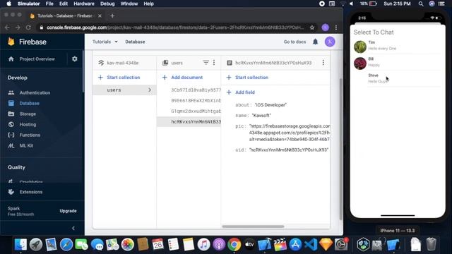
Task: Open Hosting in the sidebar
Action: [28, 124]
